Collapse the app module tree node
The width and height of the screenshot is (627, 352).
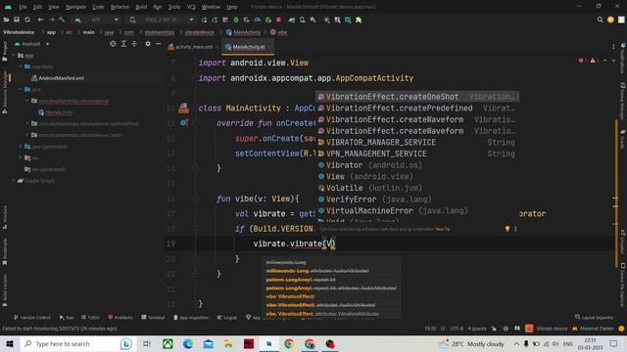click(14, 56)
